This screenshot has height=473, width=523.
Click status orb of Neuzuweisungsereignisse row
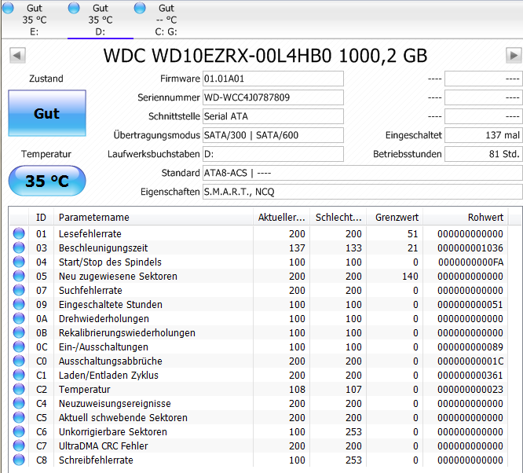pos(19,403)
